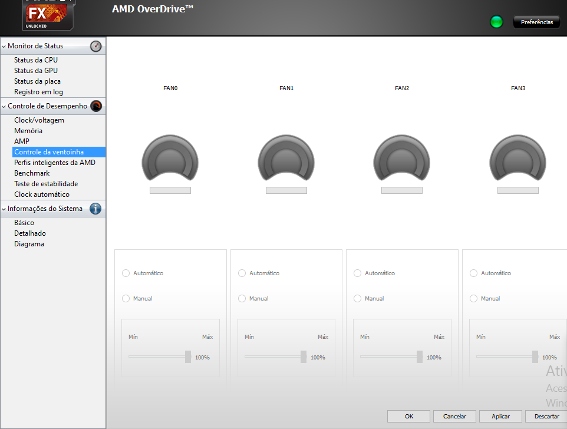Open Registro em log page
The height and width of the screenshot is (429, 567).
[38, 92]
